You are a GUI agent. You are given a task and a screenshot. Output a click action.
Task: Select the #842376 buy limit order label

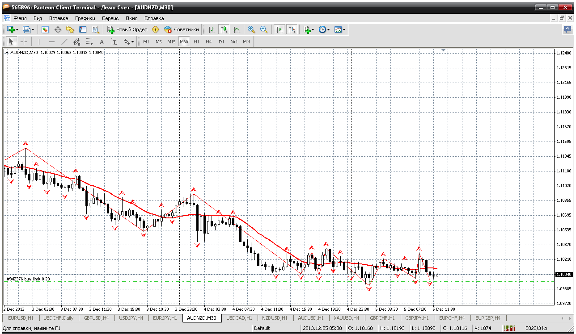click(x=28, y=279)
